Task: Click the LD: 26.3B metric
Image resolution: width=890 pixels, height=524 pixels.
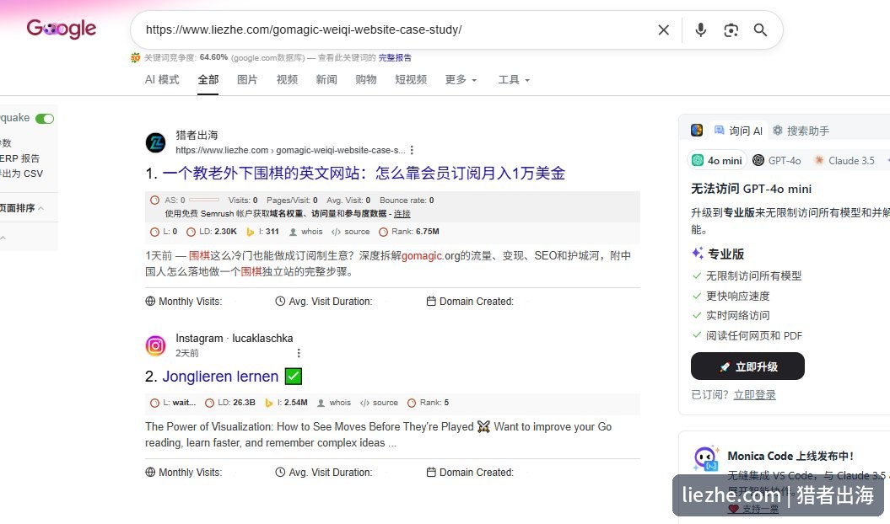Action: click(x=230, y=403)
